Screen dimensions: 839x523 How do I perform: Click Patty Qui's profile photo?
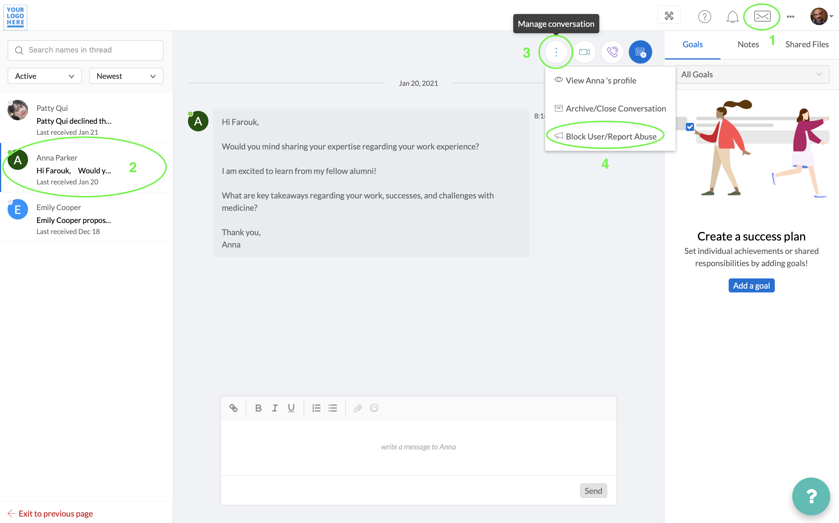18,110
